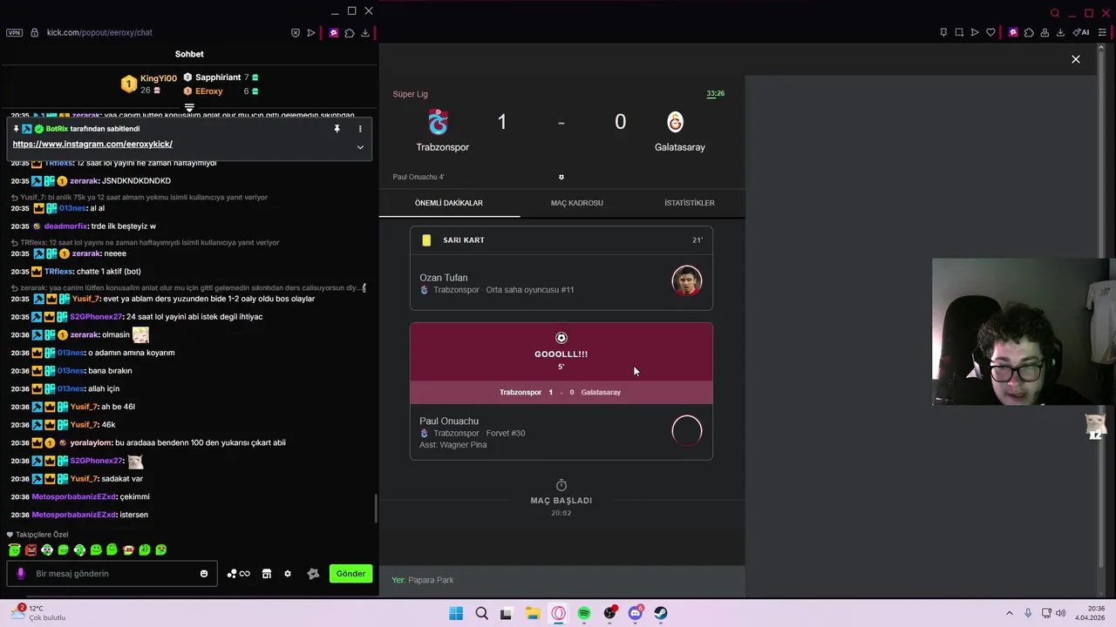The image size is (1116, 627).
Task: Open purple extension icon in chat window toolbar
Action: tap(334, 33)
